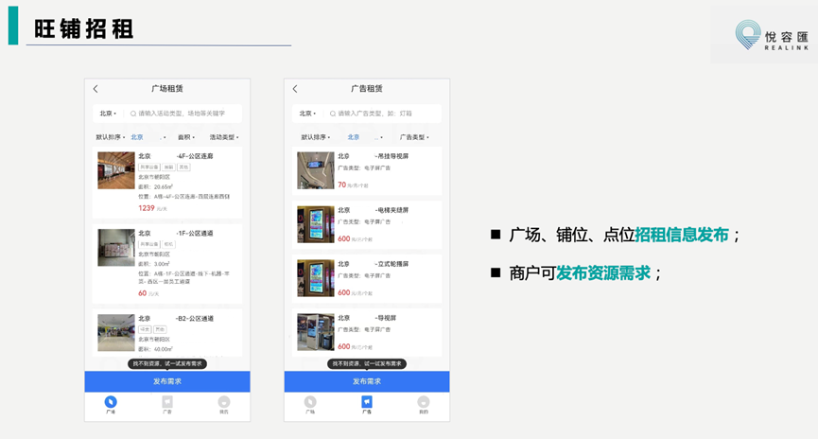This screenshot has width=818, height=439.
Task: Open 北京 city dropdown in 广告租赁 search bar
Action: point(307,114)
